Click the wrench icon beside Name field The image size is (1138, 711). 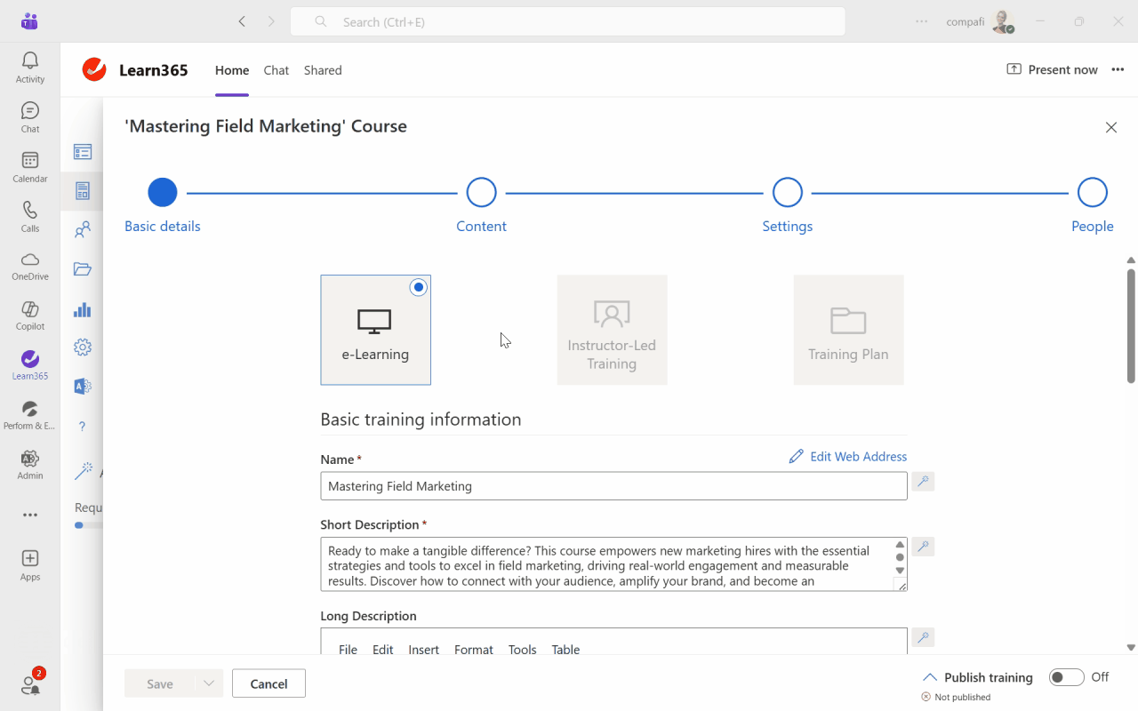point(923,482)
